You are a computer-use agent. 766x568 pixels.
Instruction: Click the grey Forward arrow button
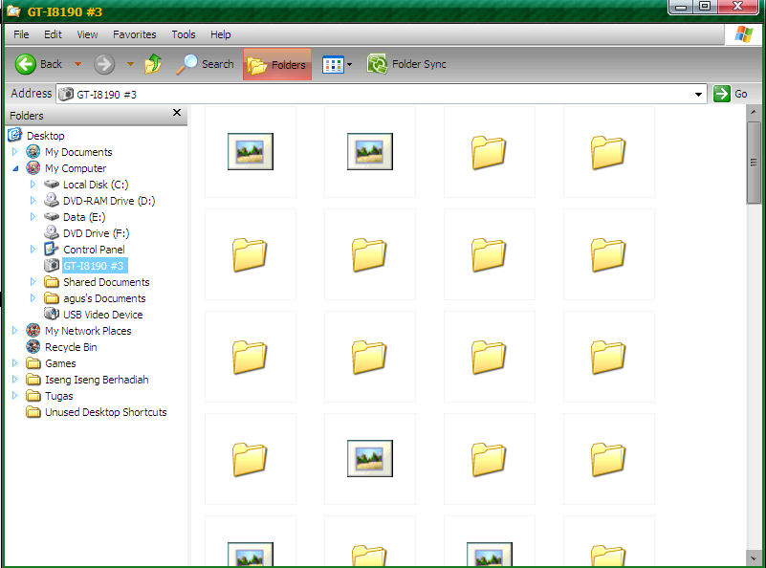tap(104, 64)
